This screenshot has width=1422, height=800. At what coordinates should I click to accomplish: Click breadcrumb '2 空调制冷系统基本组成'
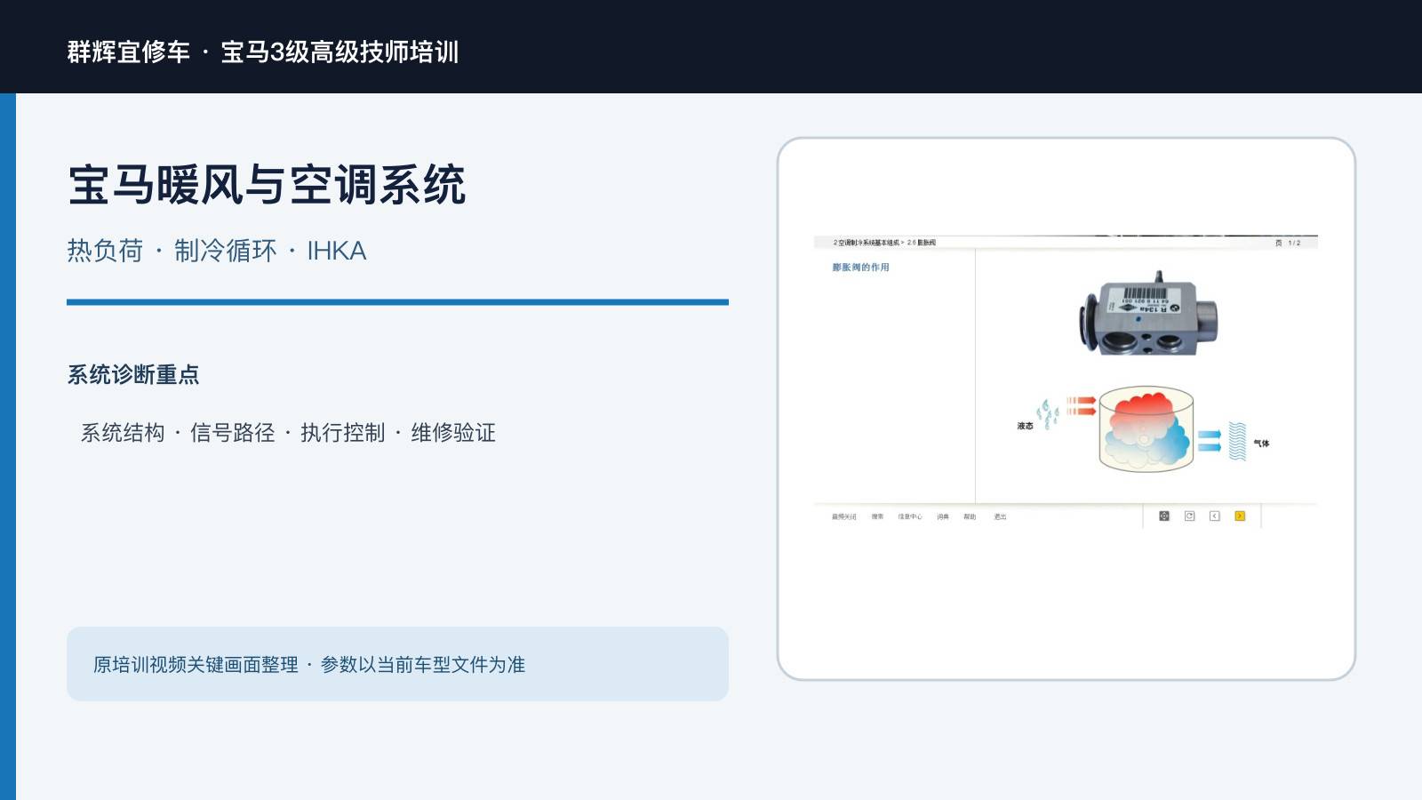867,243
